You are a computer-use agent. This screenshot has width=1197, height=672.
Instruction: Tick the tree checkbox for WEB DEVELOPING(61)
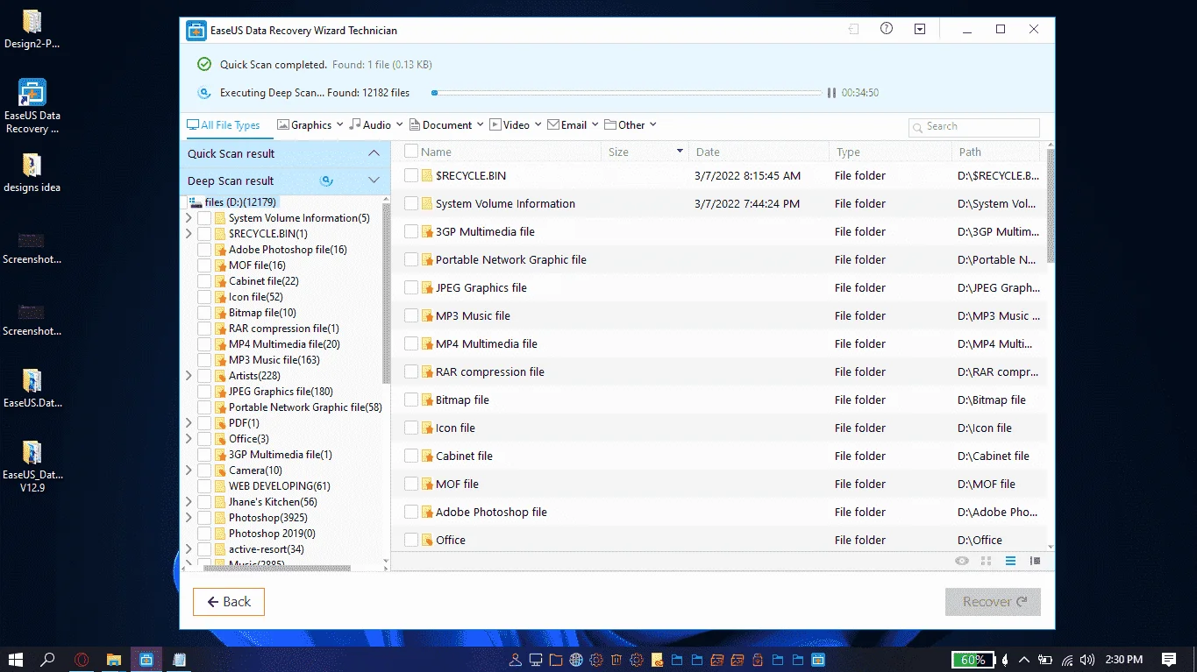coord(204,486)
